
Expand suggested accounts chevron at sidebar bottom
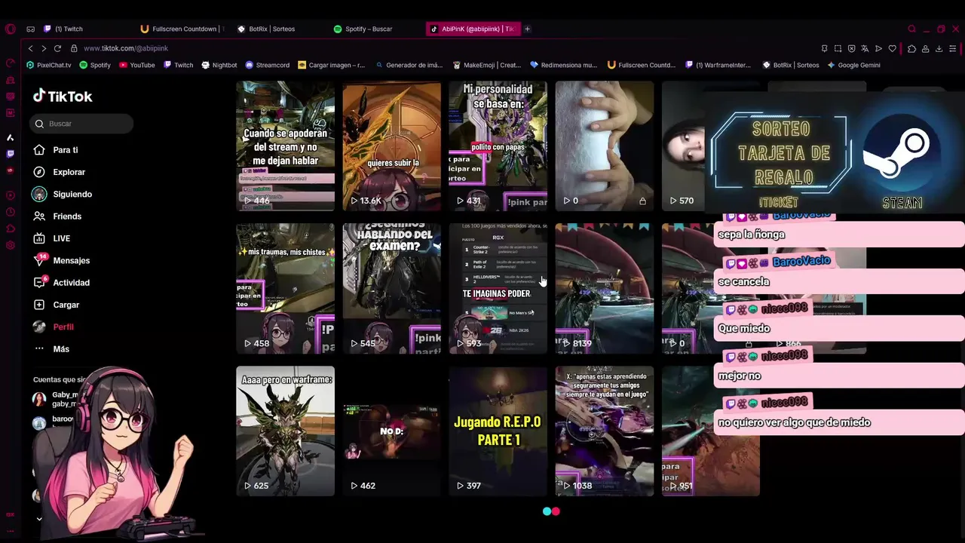39,518
